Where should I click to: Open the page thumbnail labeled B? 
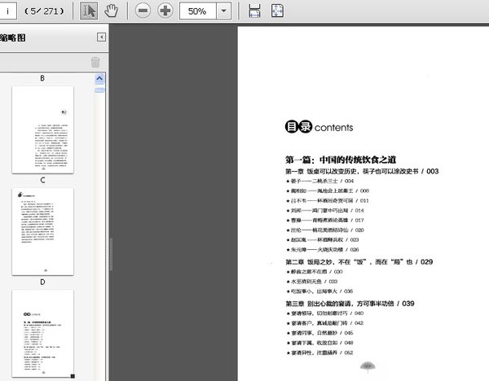click(x=42, y=128)
